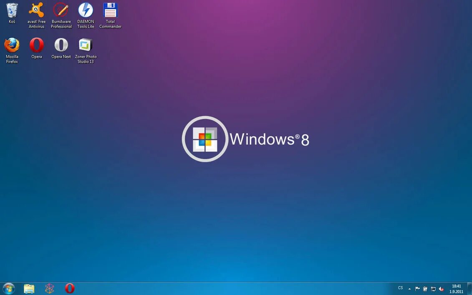Show hidden tray icons arrow
This screenshot has height=295, width=472.
[x=409, y=289]
